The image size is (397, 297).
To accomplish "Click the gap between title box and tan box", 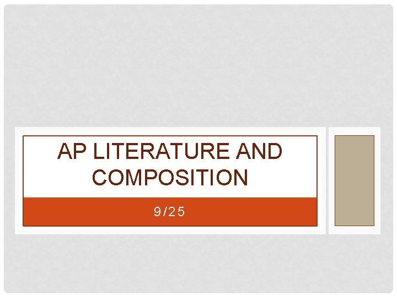I will coord(328,180).
